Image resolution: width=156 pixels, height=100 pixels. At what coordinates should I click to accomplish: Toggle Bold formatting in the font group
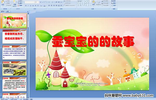[x=26, y=6]
